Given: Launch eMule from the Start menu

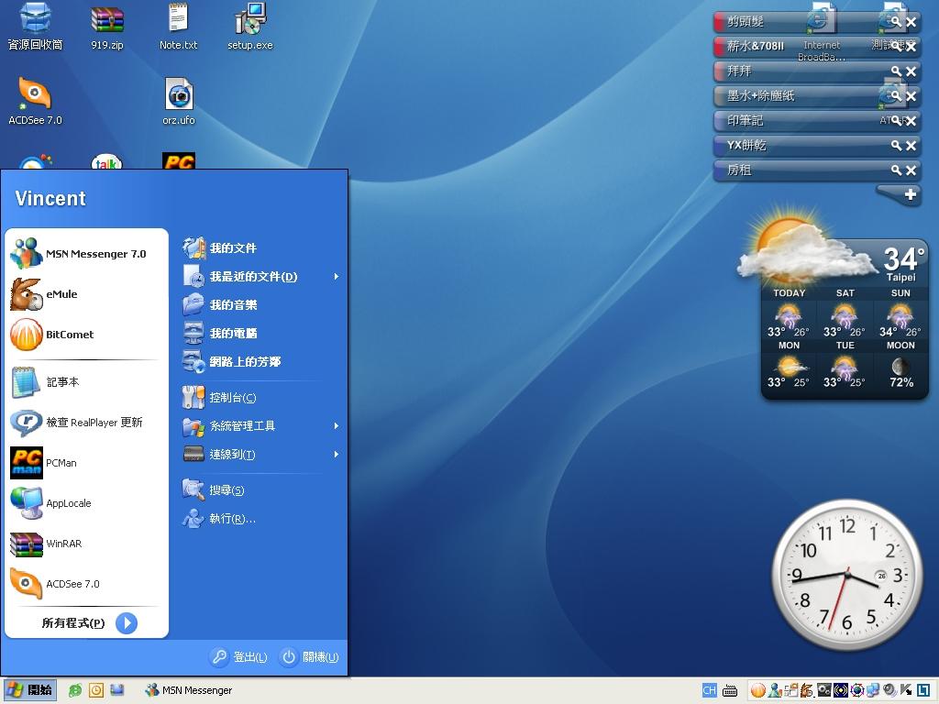Looking at the screenshot, I should coord(86,294).
